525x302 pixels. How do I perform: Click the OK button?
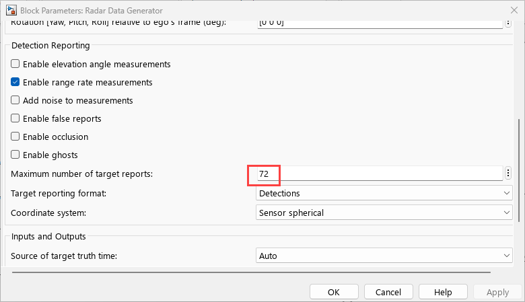pyautogui.click(x=334, y=292)
